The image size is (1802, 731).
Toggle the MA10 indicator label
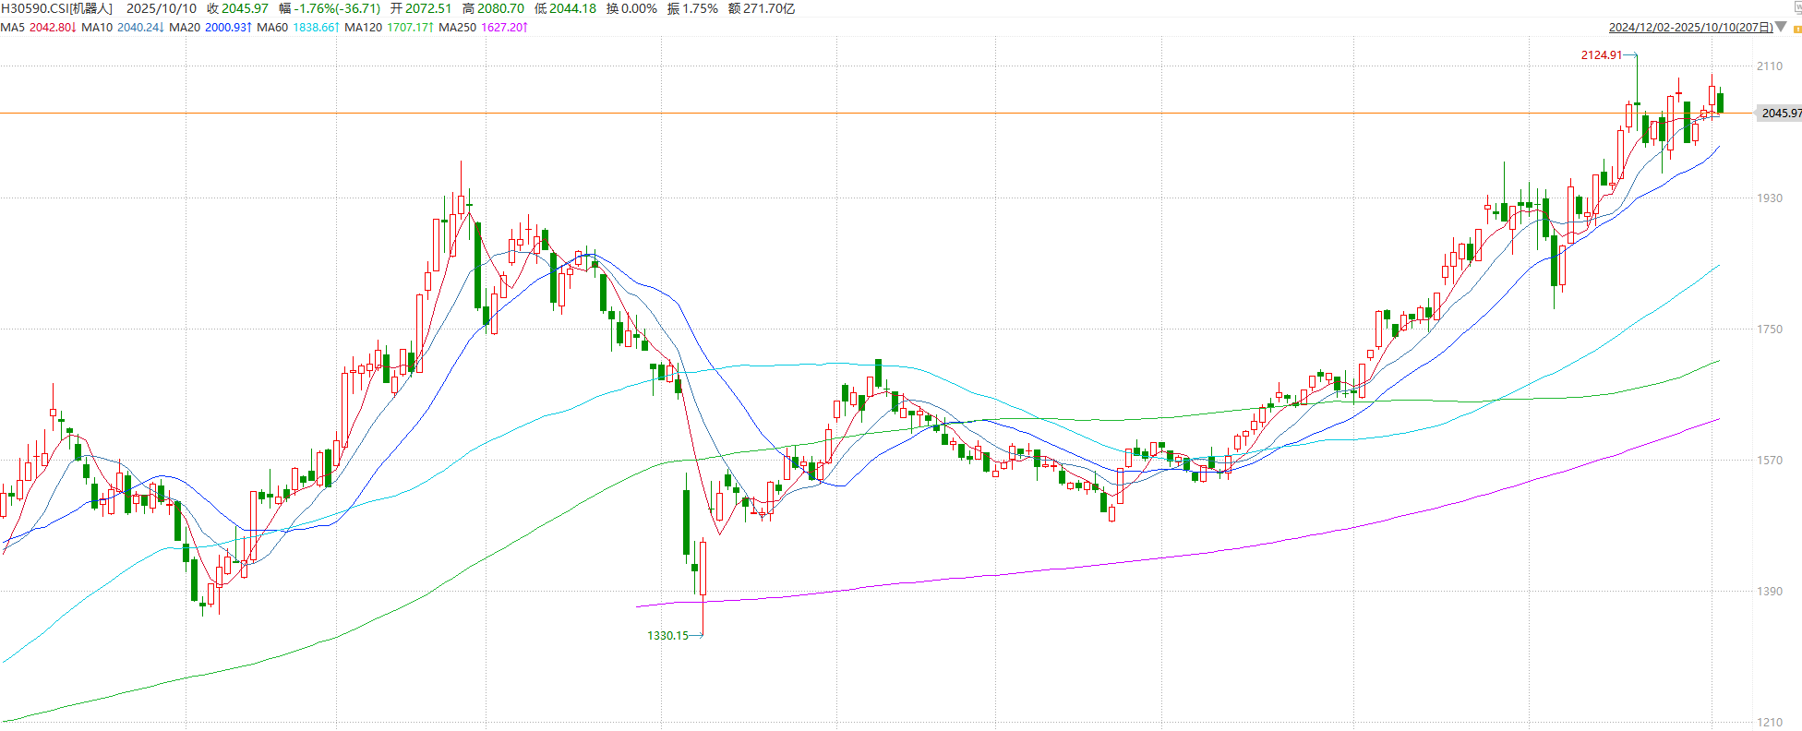(97, 28)
